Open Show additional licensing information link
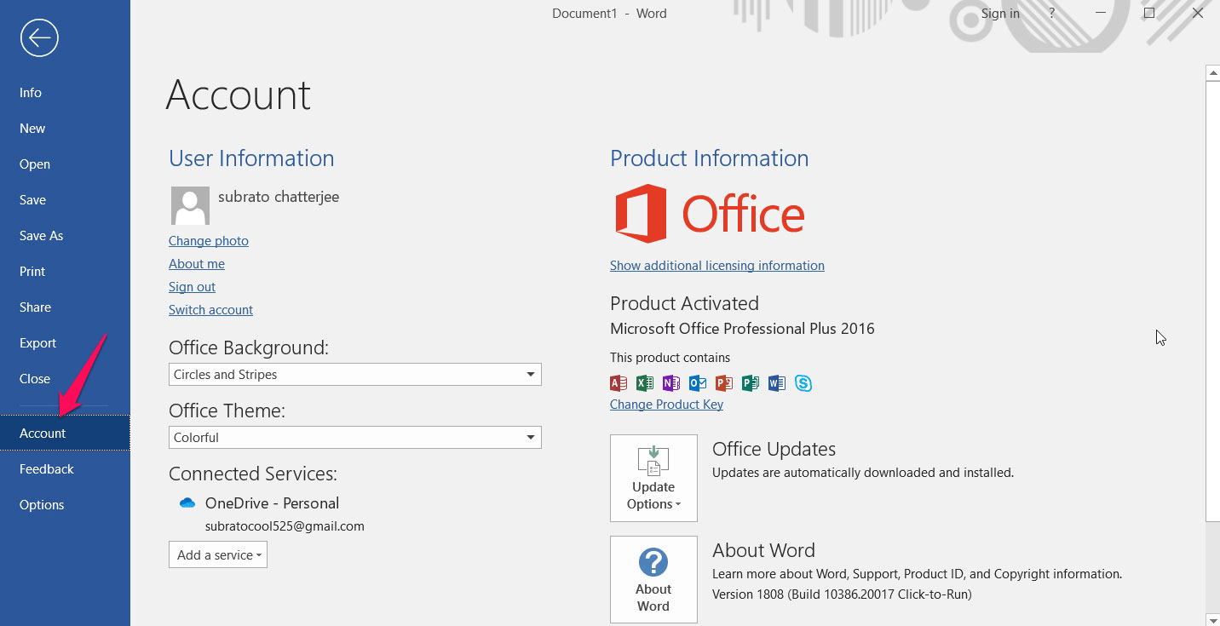The image size is (1220, 626). [x=717, y=266]
